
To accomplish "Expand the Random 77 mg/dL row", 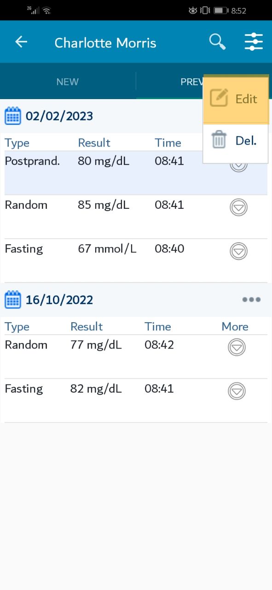I will (237, 347).
